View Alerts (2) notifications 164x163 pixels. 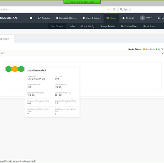(x=128, y=18)
